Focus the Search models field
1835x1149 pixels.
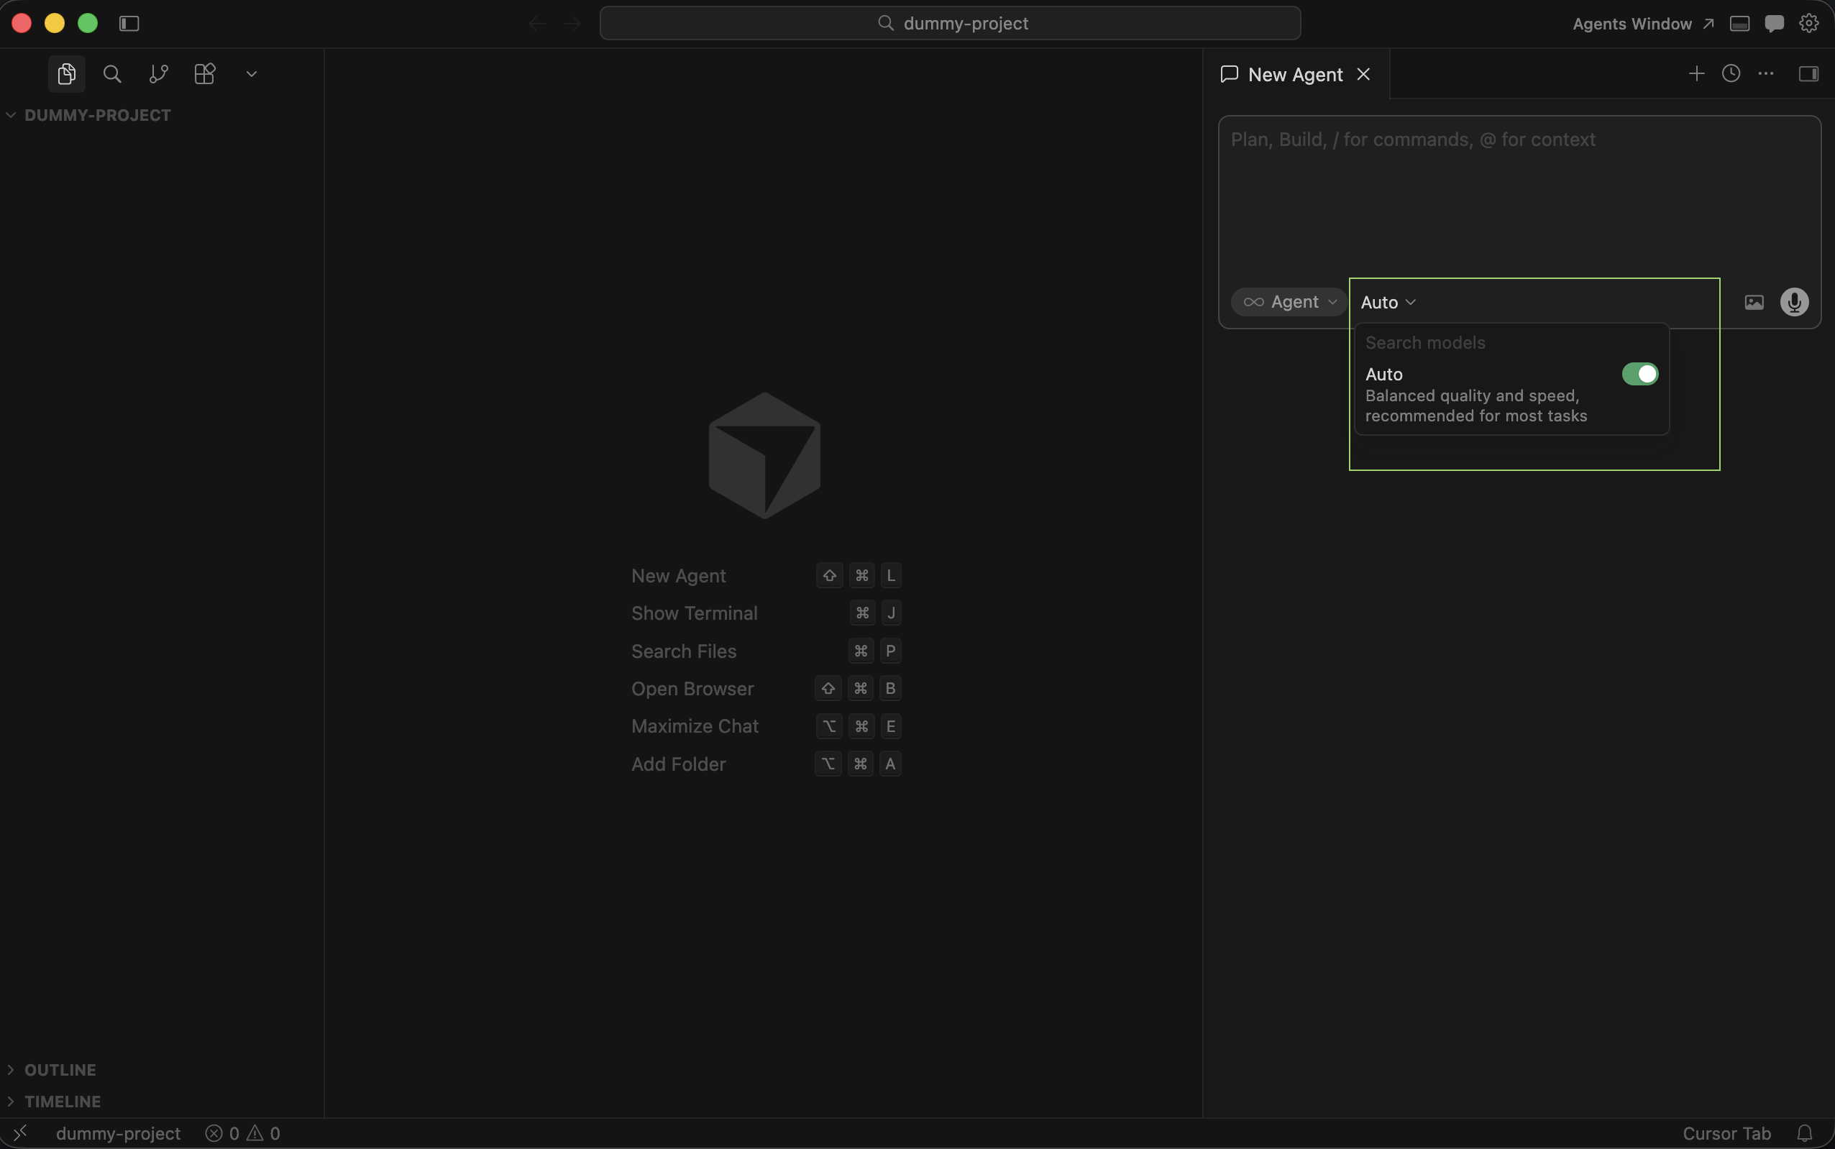click(x=1511, y=343)
